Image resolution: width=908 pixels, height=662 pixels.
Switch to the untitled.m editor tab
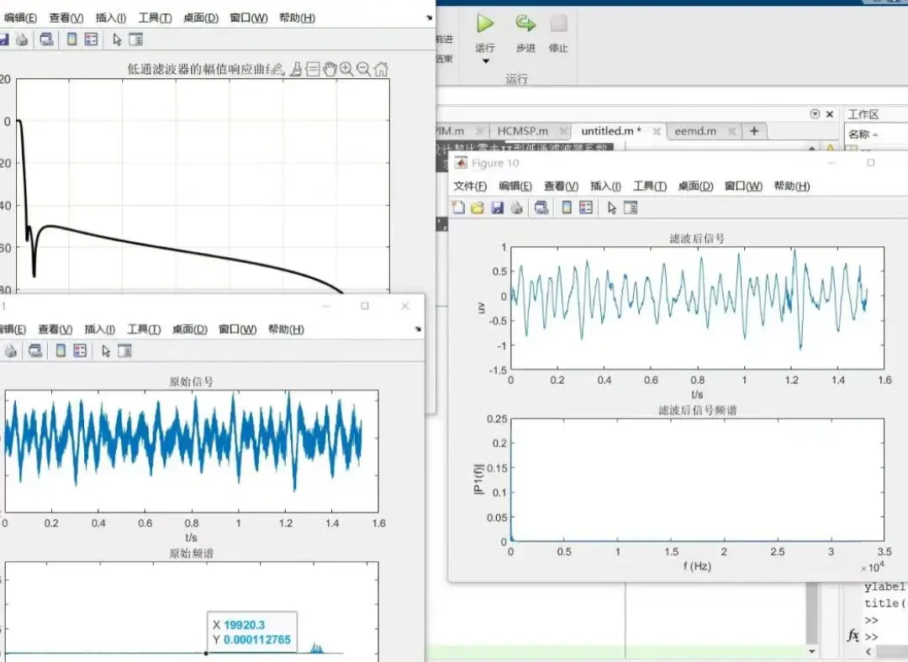click(611, 131)
